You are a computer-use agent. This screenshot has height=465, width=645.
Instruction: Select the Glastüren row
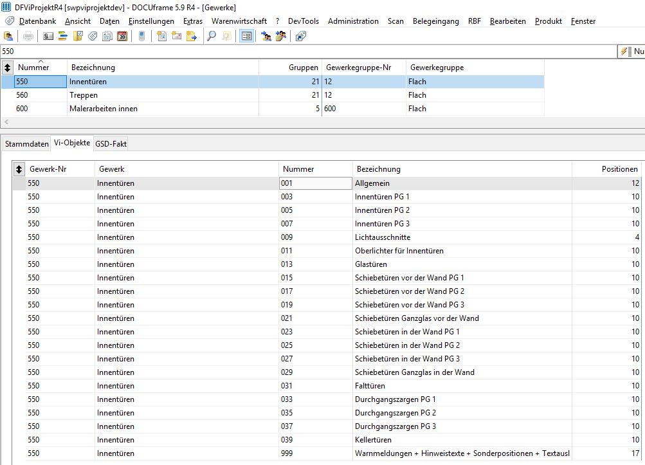[327, 264]
